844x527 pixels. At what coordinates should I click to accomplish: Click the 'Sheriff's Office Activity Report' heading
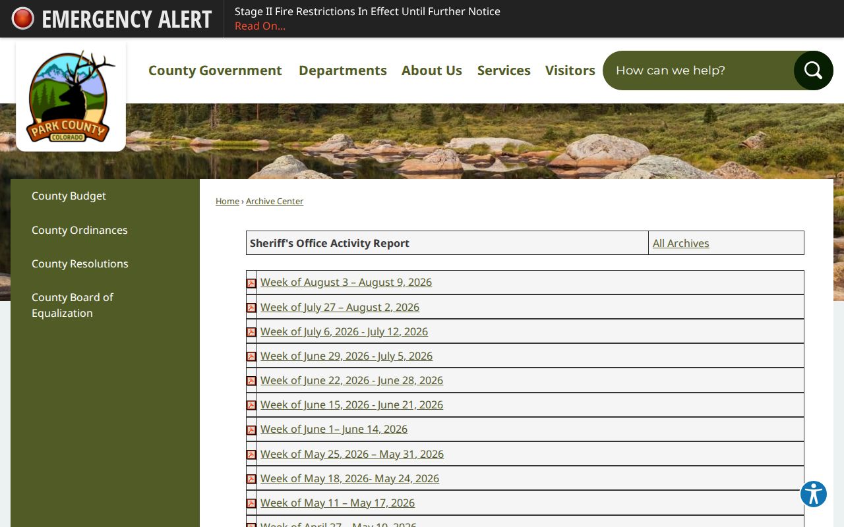coord(330,243)
